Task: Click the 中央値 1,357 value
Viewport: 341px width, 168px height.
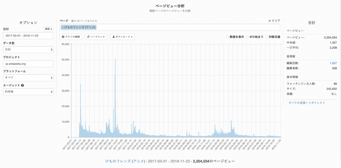Action: (x=333, y=42)
